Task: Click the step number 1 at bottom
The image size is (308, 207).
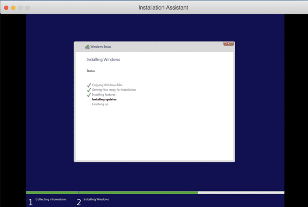Action: 30,202
